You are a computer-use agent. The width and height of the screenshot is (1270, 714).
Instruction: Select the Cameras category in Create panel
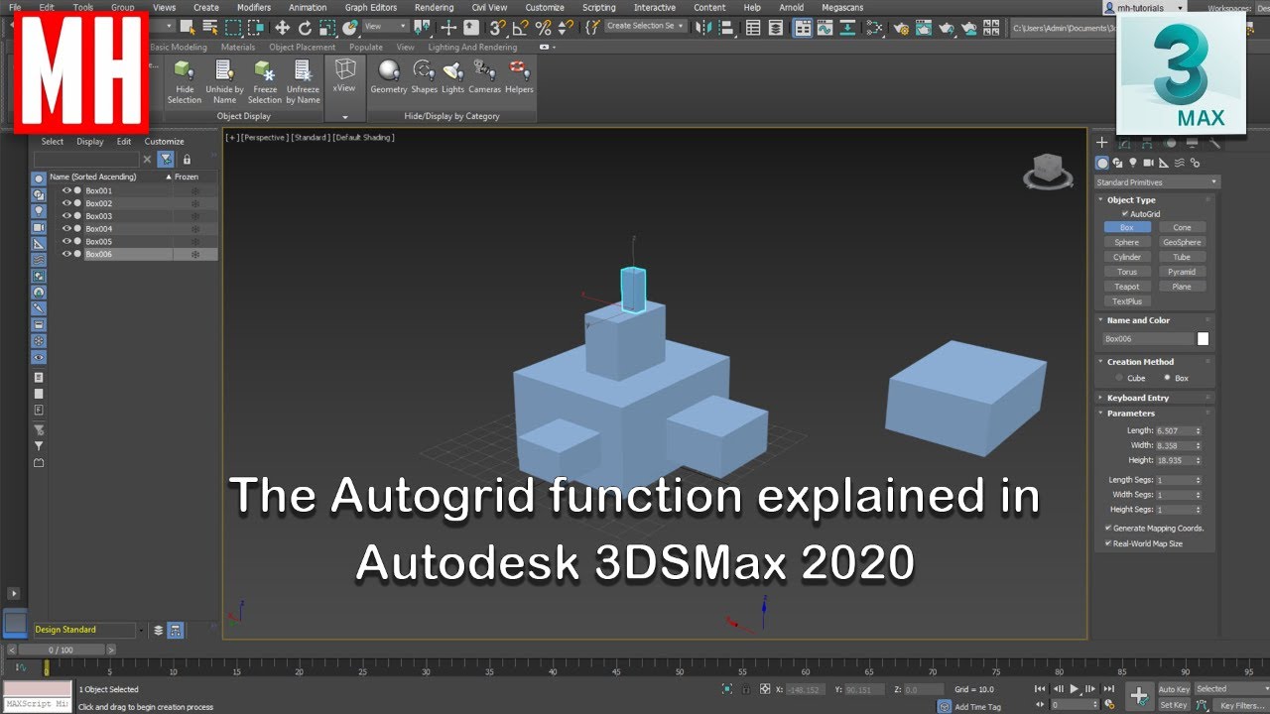pyautogui.click(x=1148, y=163)
